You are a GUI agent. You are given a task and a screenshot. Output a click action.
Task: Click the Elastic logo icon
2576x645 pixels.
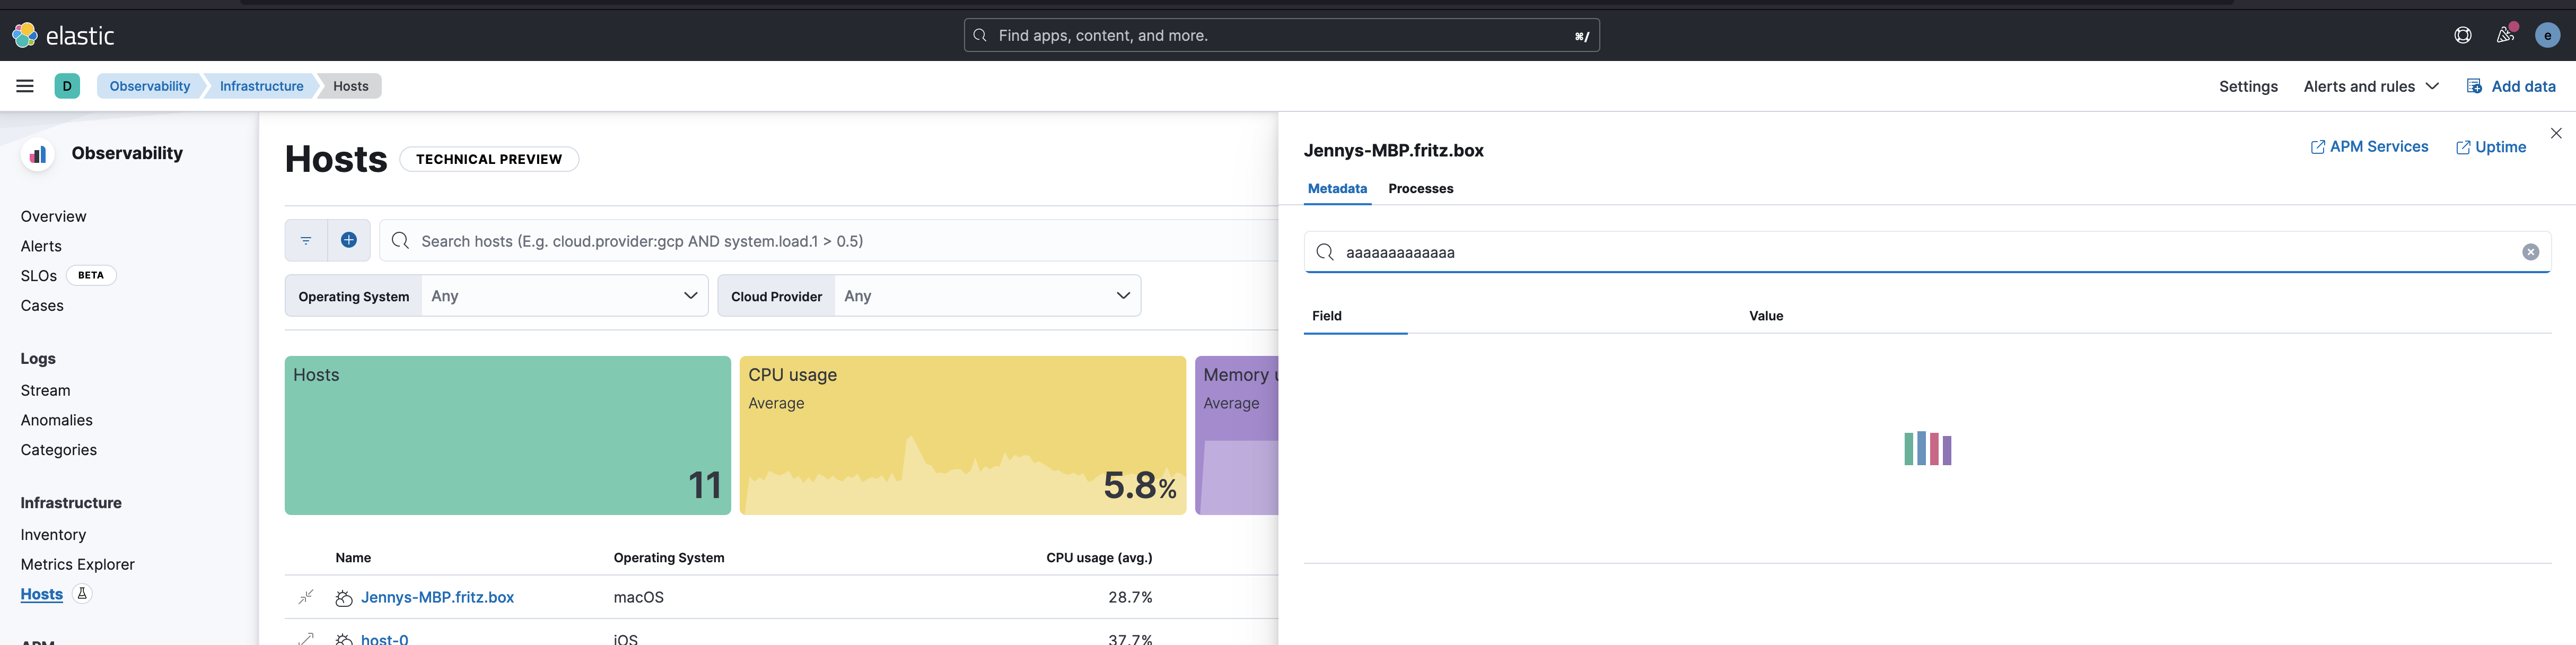[25, 35]
